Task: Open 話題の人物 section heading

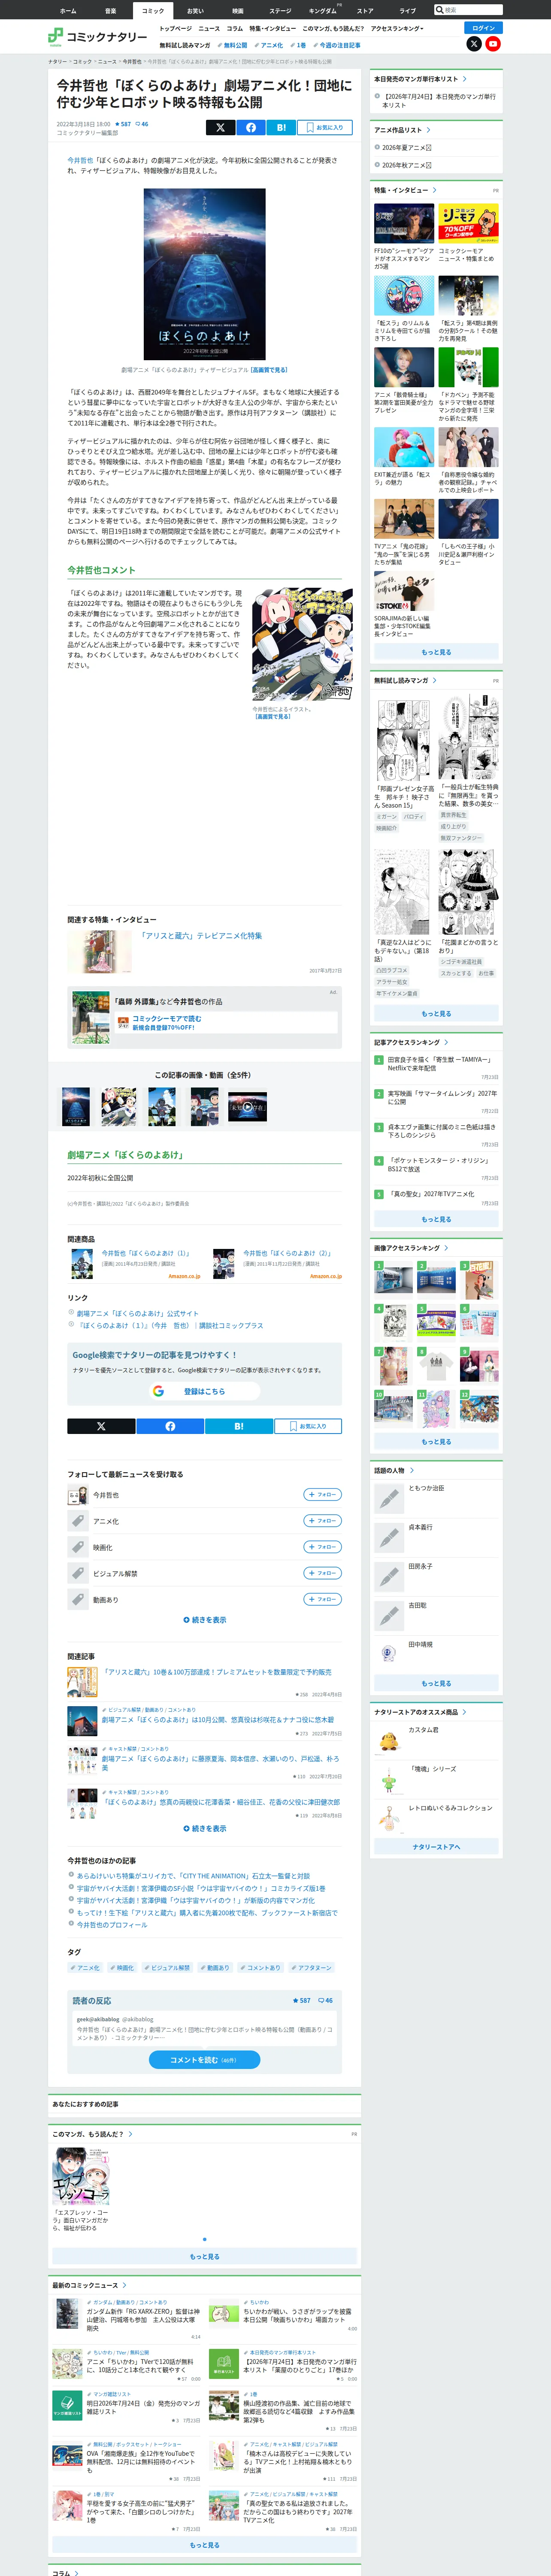Action: pos(393,1470)
